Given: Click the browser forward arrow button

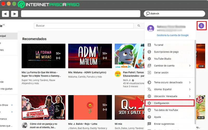Looking at the screenshot, I should pyautogui.click(x=15, y=14).
